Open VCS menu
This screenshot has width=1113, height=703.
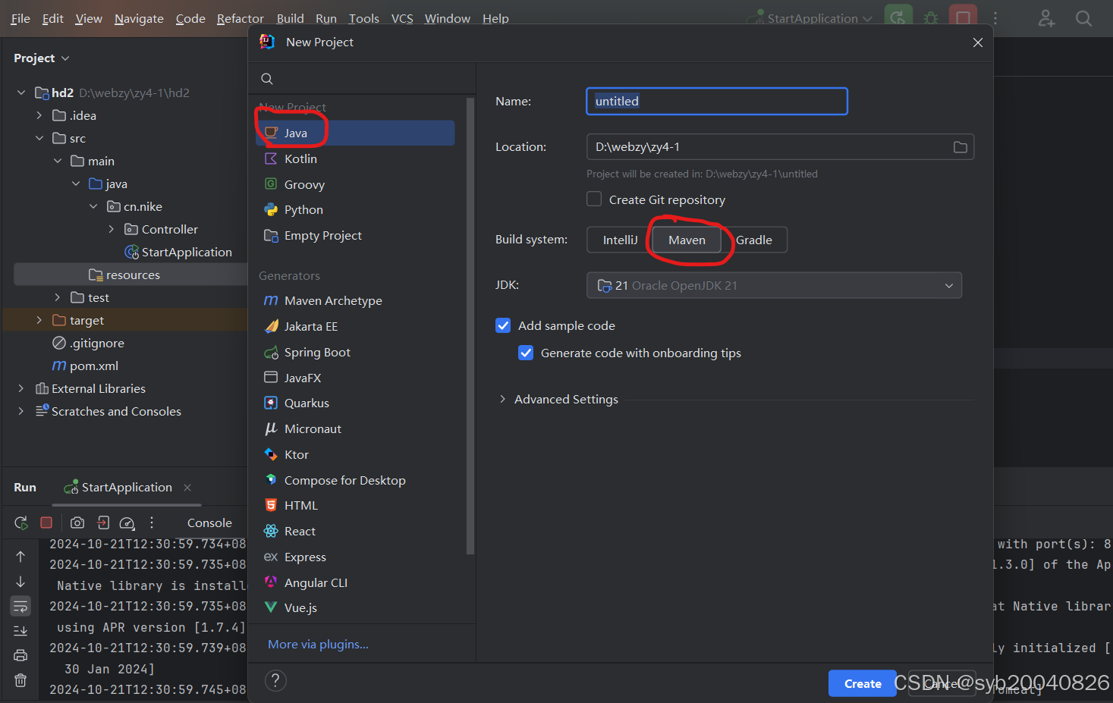402,18
